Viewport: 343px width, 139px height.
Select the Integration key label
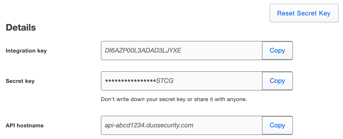[26, 51]
